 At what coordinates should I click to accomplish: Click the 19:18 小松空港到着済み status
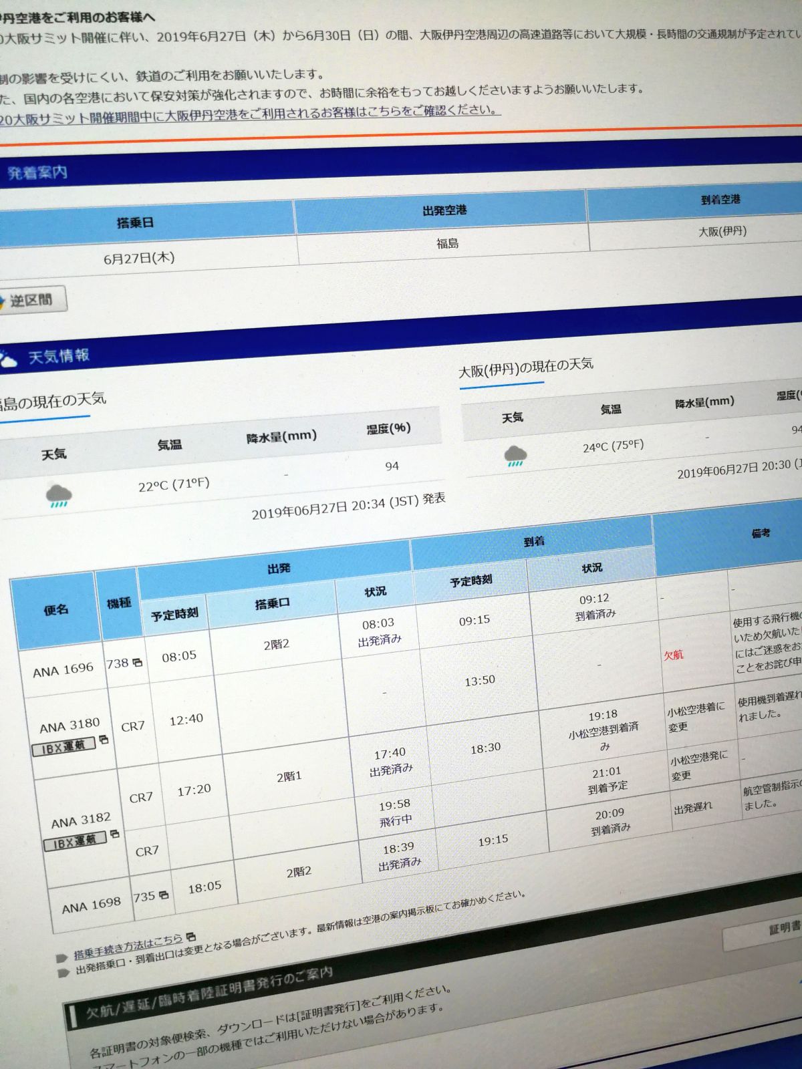click(604, 730)
